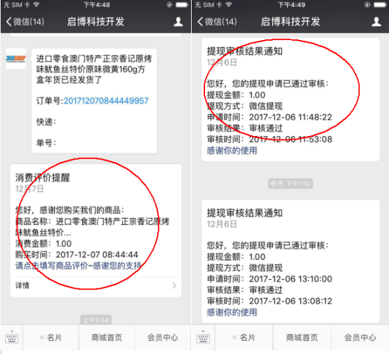This screenshot has width=389, height=354.
Task: Click first 感谢你的使用 link
Action: pyautogui.click(x=232, y=151)
